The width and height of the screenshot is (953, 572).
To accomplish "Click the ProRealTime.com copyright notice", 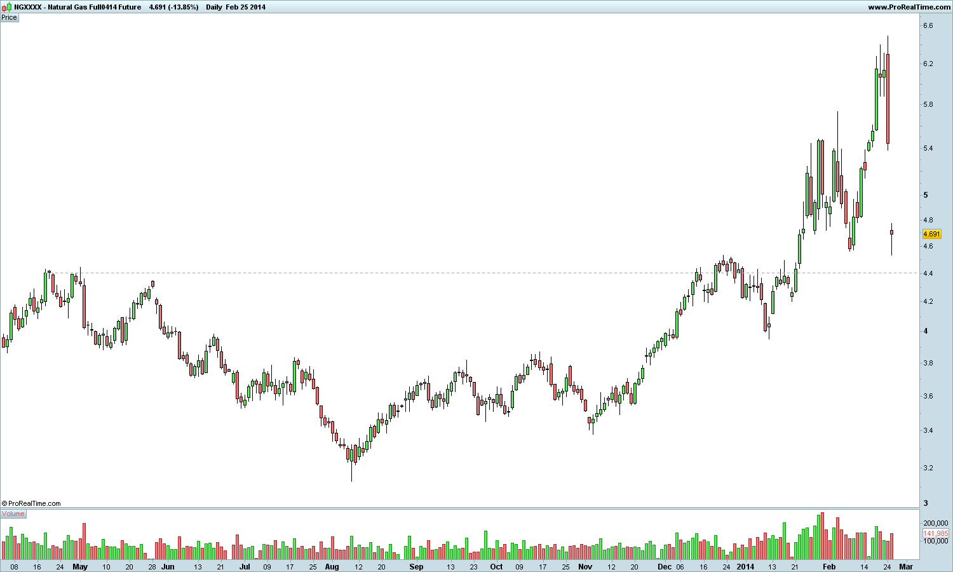I will tap(31, 503).
